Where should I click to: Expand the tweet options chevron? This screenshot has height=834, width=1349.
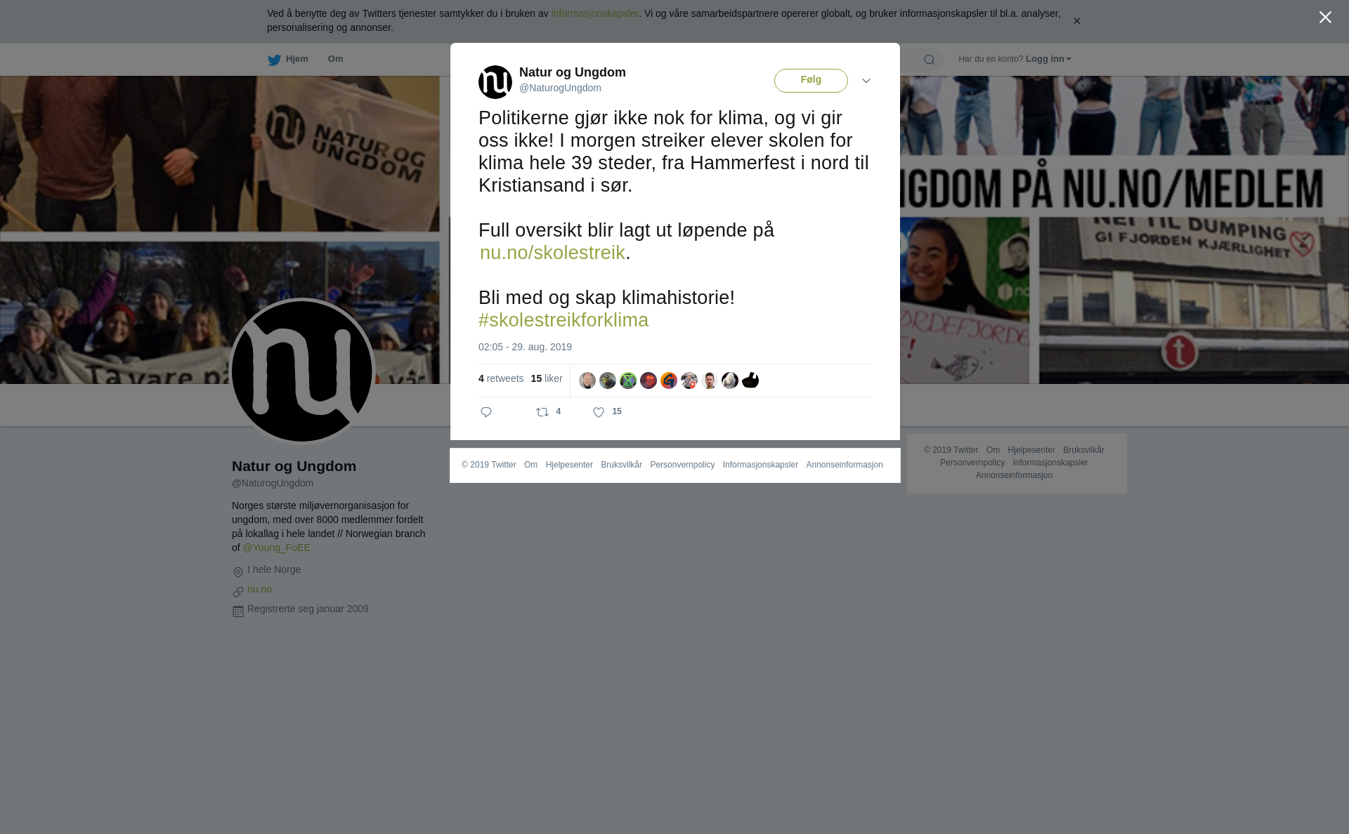coord(866,81)
